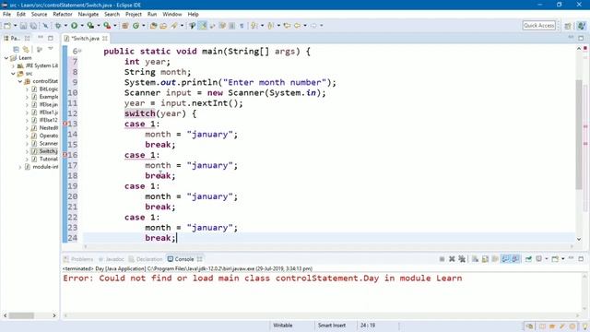Screen dimensions: 590x332
Task: Click error marker on line 13
Action: 65,124
